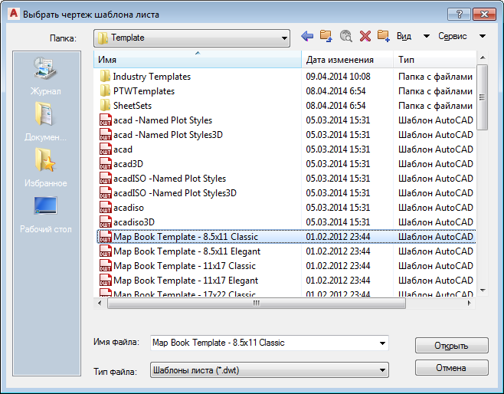This screenshot has height=394, width=504.
Task: Sort by Тип column header
Action: click(x=434, y=60)
